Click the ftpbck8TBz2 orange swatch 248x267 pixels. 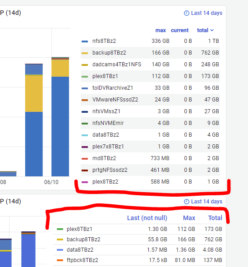coord(60,260)
